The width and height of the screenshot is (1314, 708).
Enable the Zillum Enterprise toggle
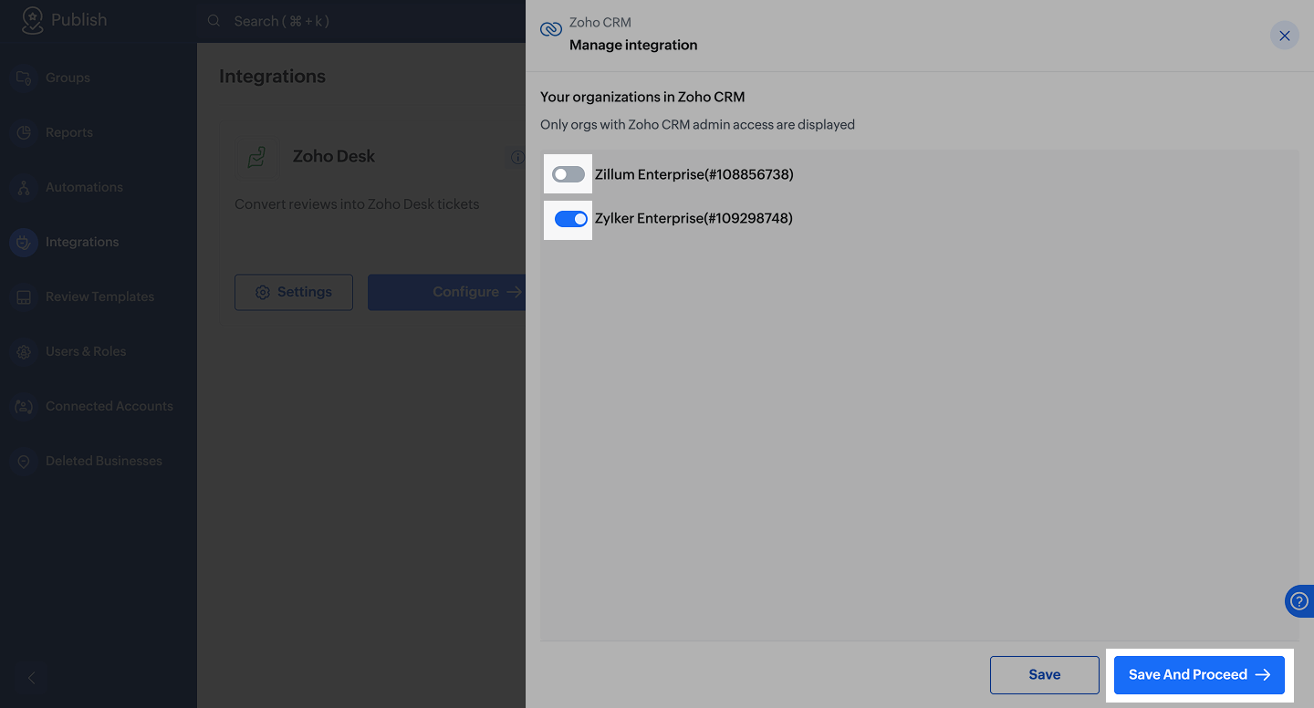[568, 174]
